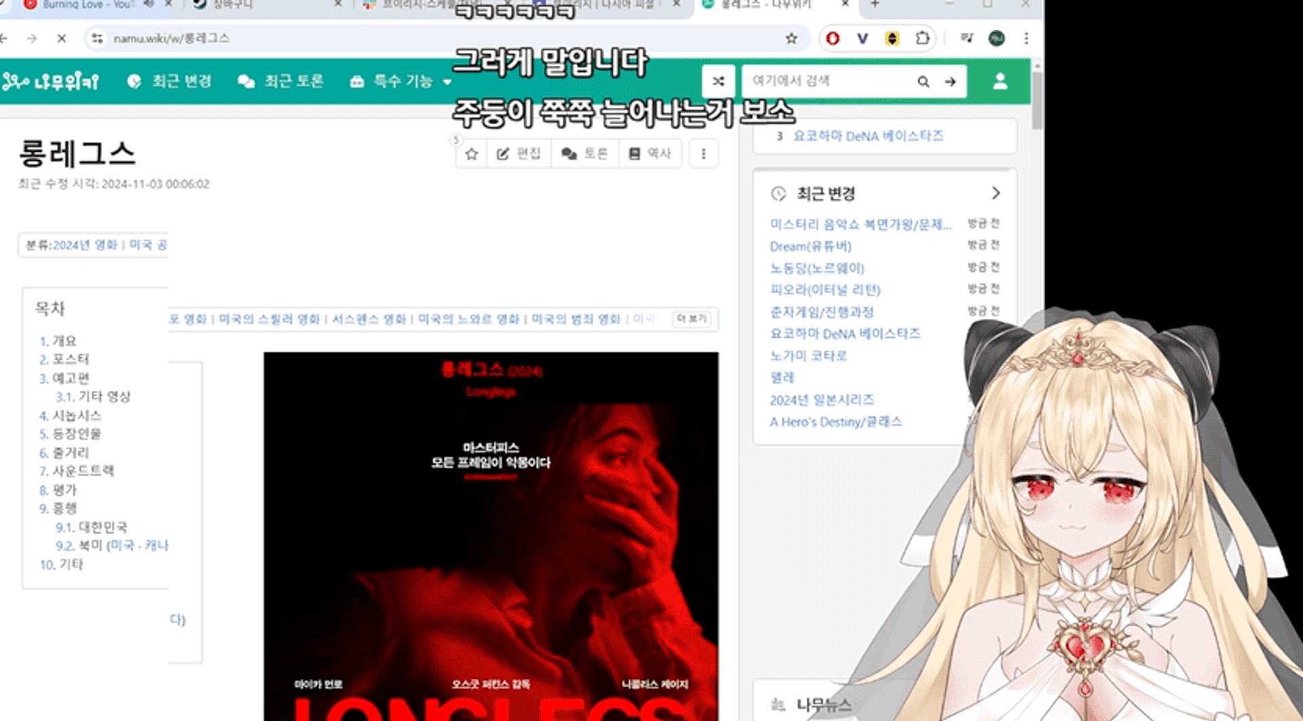This screenshot has width=1303, height=721.
Task: Open recent change 노가미 코타로
Action: (x=808, y=356)
